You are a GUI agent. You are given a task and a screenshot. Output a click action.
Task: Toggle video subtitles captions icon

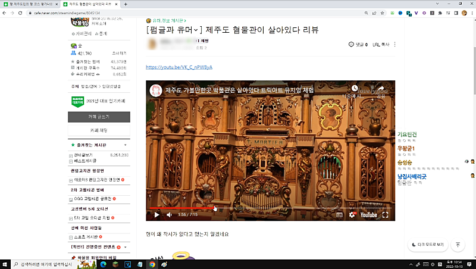point(339,214)
